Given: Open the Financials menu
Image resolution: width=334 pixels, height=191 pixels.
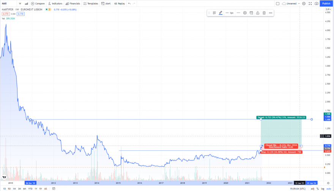Looking at the screenshot, I should [x=73, y=3].
